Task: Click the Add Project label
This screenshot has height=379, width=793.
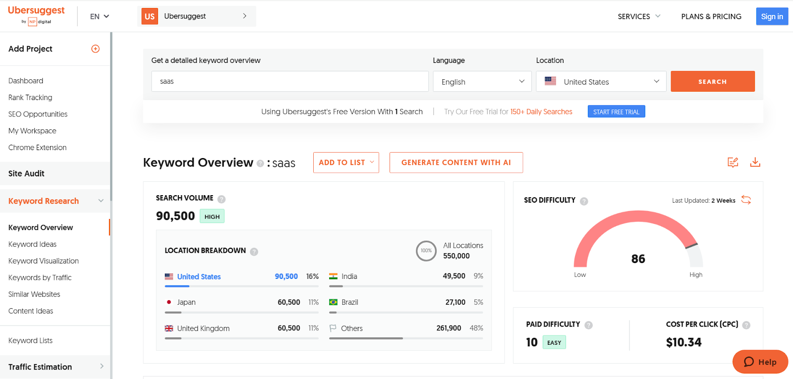Action: [30, 49]
